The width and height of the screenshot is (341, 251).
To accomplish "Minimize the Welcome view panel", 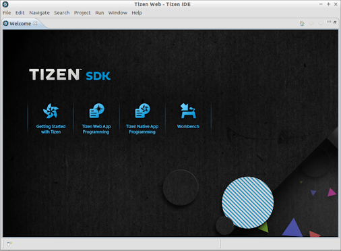I will pyautogui.click(x=329, y=22).
